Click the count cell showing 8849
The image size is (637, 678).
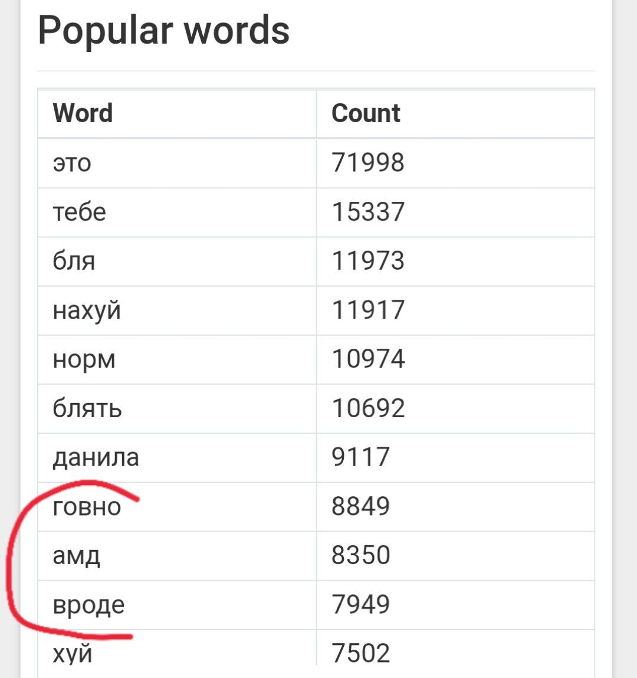pyautogui.click(x=360, y=506)
